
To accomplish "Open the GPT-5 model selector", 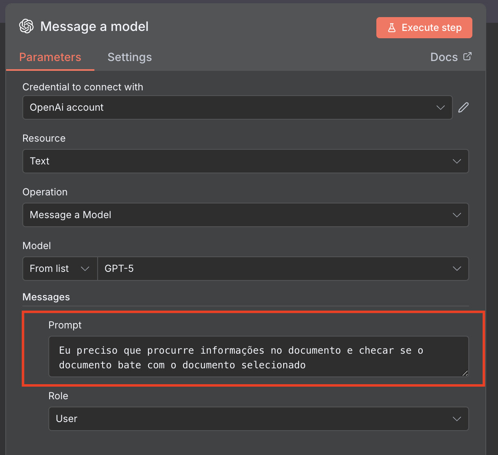I will click(x=283, y=269).
